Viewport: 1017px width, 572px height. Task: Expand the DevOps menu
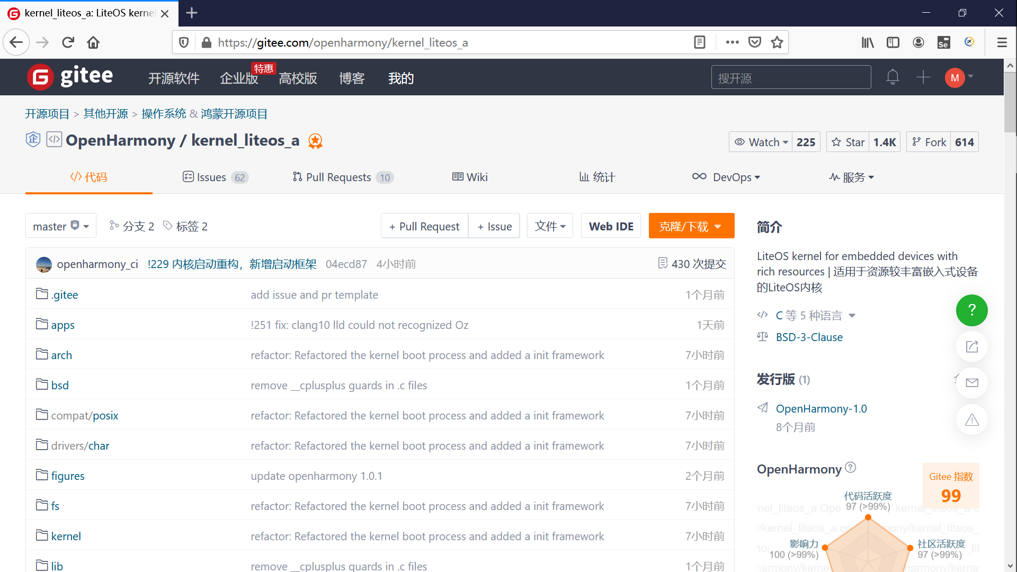726,177
